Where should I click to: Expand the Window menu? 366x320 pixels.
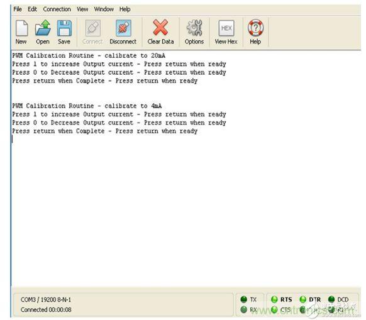104,9
